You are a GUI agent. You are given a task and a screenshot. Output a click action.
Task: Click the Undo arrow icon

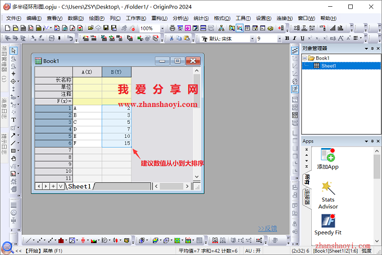[x=70, y=38]
